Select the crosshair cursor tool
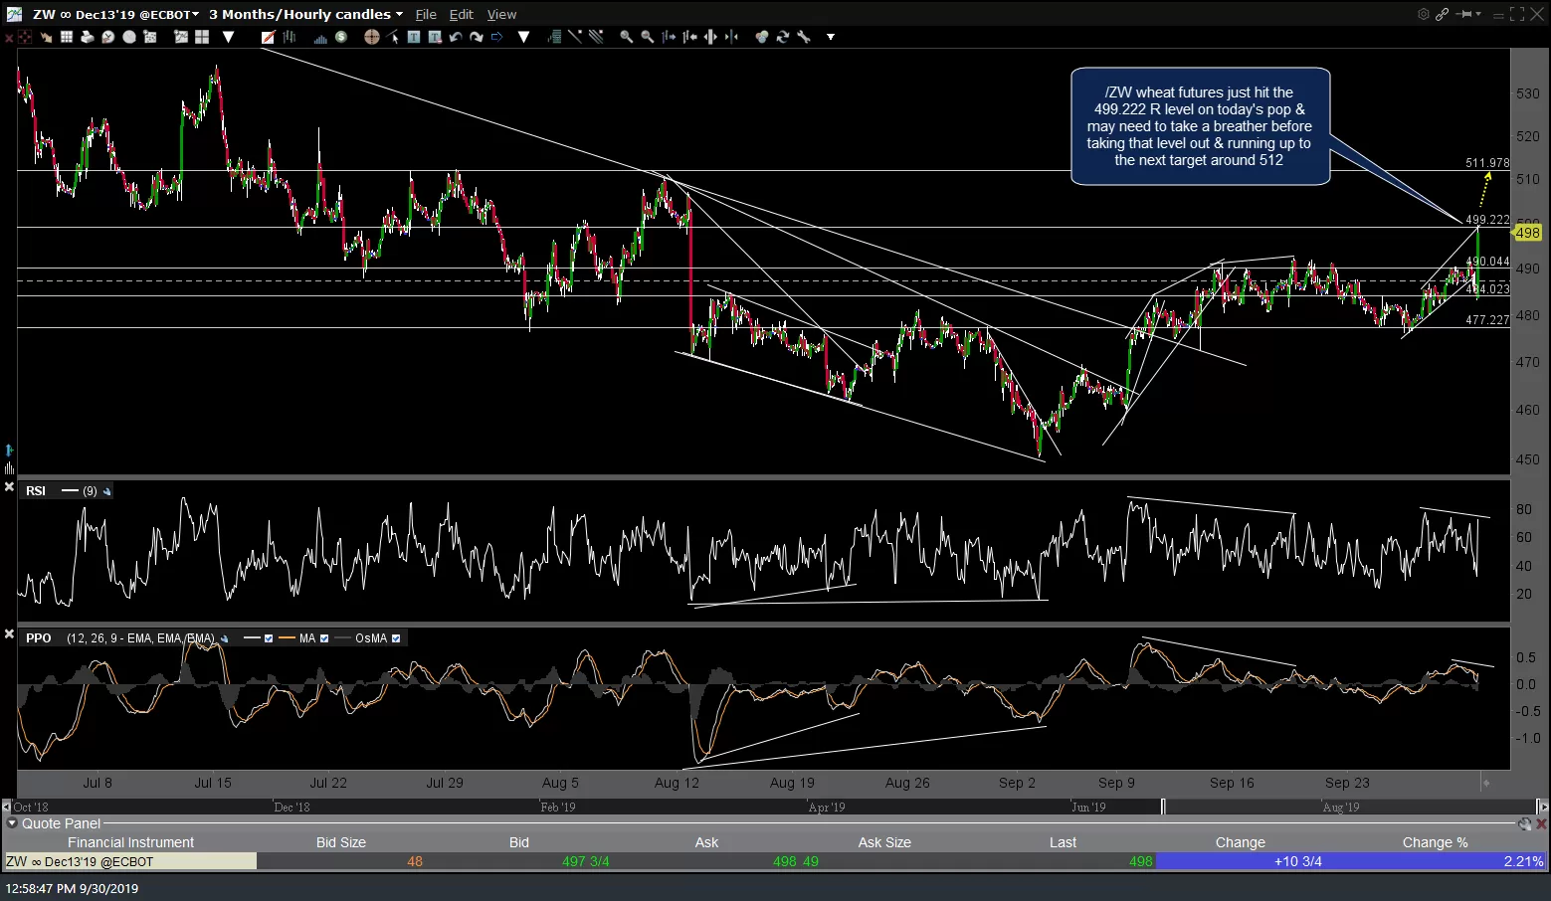 coord(372,37)
